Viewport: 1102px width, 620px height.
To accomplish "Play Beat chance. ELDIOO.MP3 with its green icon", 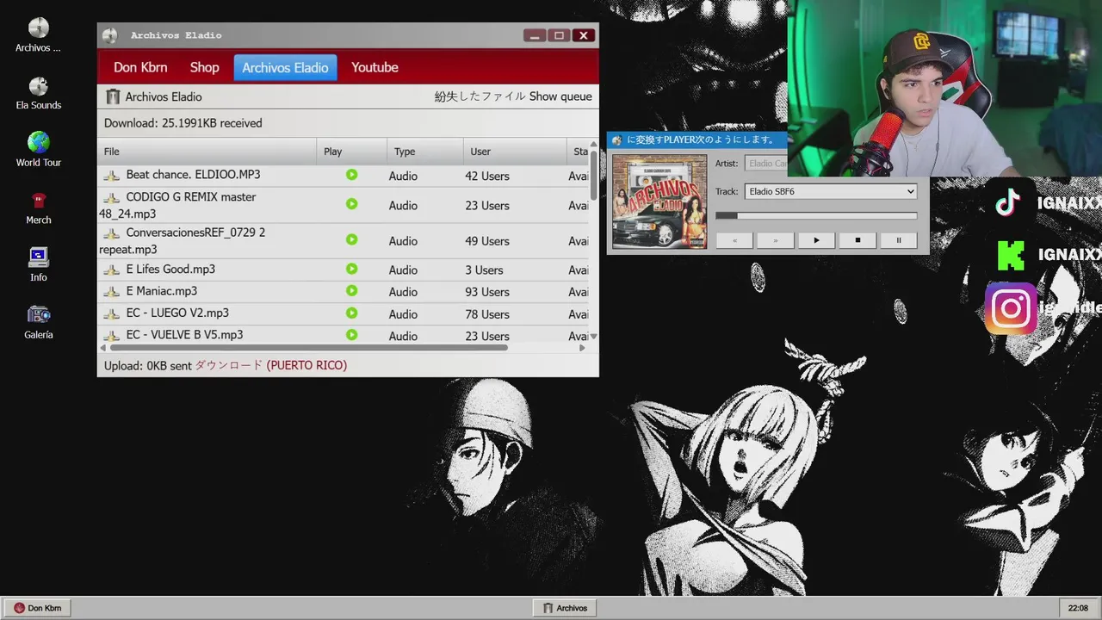I will tap(351, 175).
